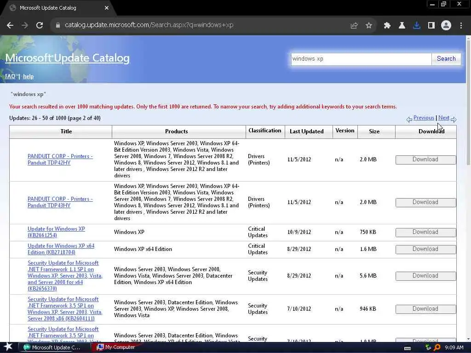The image size is (471, 353).
Task: Click the Microsoft Update Catalog title link
Action: tap(67, 58)
